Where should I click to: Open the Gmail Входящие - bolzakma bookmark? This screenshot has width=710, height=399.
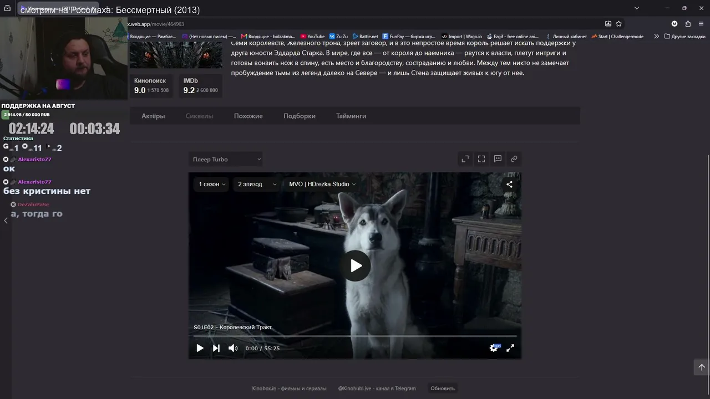tap(268, 37)
